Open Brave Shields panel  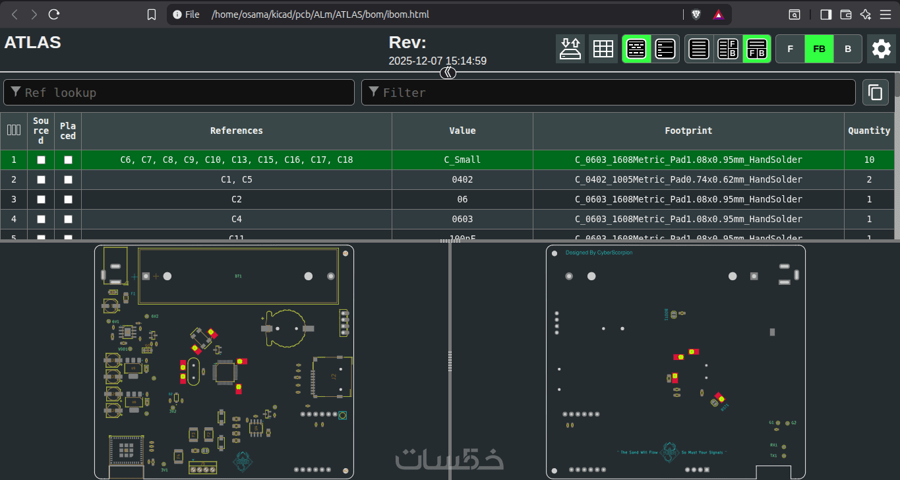pyautogui.click(x=696, y=15)
